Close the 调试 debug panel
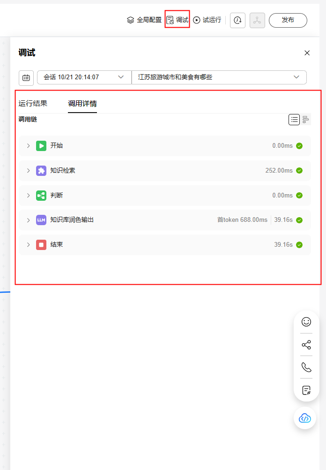Screen dimensions: 326x470 [307, 53]
